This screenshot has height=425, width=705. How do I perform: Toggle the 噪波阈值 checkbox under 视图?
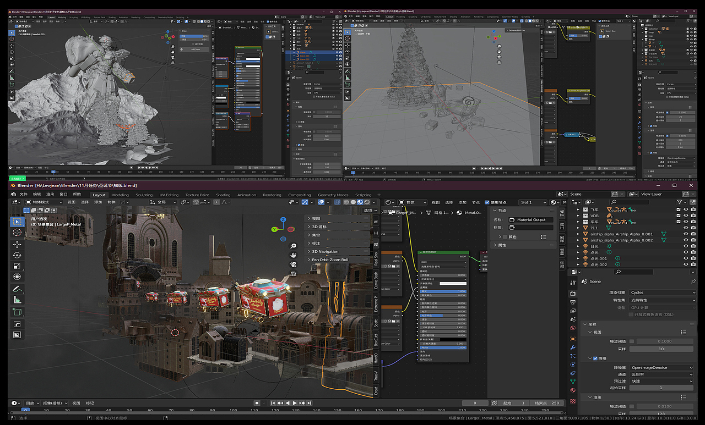click(632, 341)
